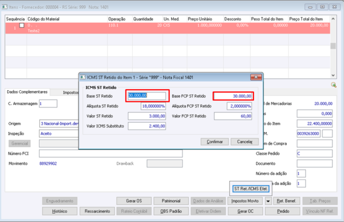Viewport: 344px width, 222px height.
Task: Click the field showing 22.400,00000
Action: click(x=315, y=123)
